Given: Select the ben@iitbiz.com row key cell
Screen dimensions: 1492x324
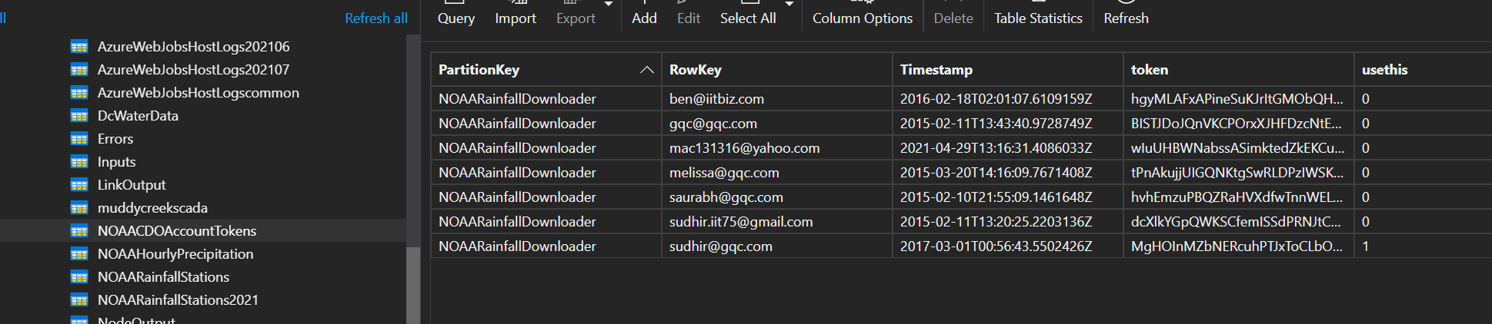Looking at the screenshot, I should point(777,99).
